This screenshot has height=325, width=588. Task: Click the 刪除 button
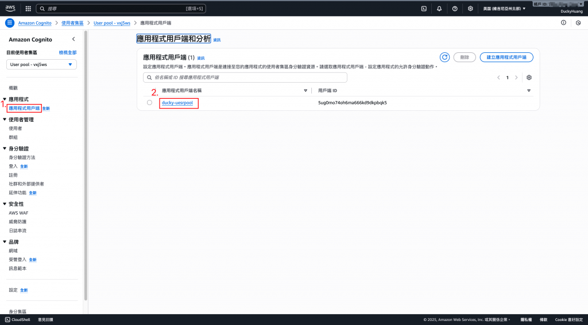465,57
